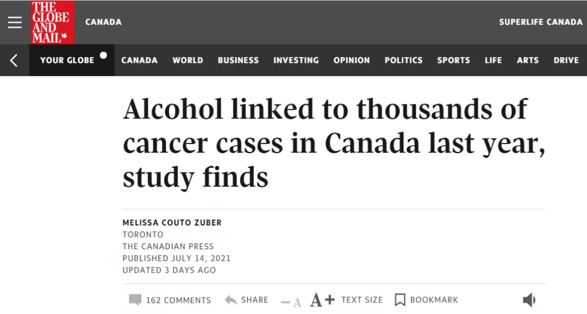Viewport: 587px width, 314px height.
Task: Click the bookmark icon
Action: (400, 300)
